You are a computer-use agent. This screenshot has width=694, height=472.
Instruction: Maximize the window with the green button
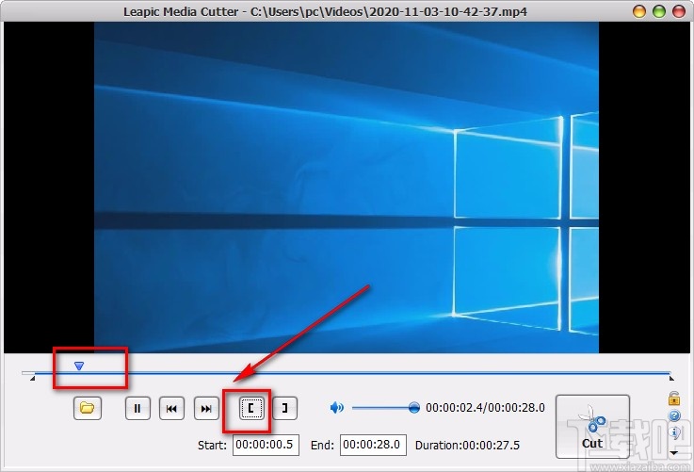(x=659, y=11)
